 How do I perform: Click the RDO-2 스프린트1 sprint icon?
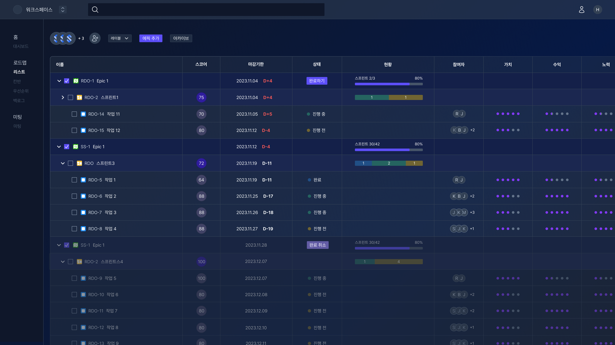tap(79, 98)
